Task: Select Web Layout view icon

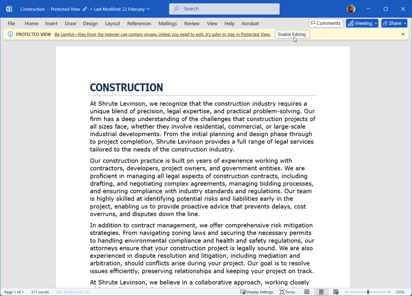Action: (335, 292)
